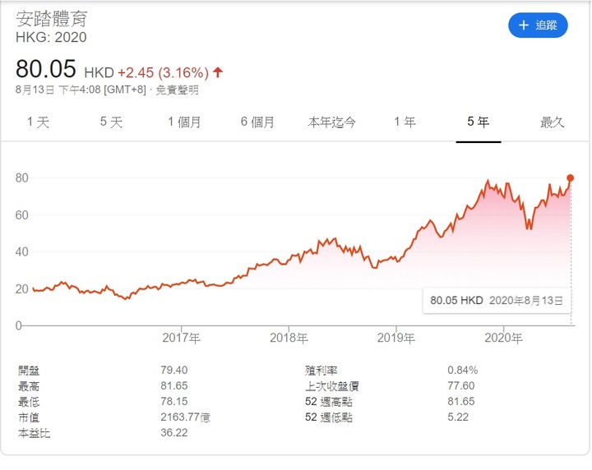Click the 本益比 label
592x470 pixels.
tap(34, 433)
